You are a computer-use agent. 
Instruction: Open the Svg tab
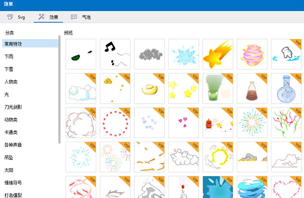pyautogui.click(x=16, y=17)
